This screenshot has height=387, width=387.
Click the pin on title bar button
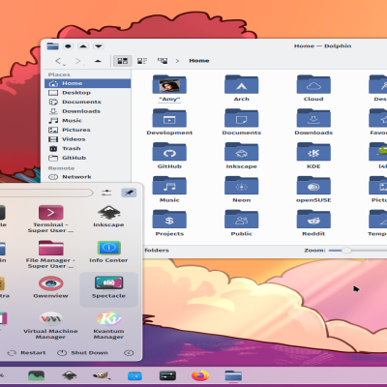coord(68,46)
